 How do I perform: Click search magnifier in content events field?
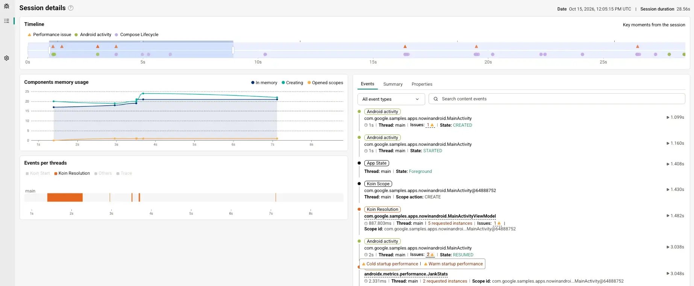coord(436,99)
